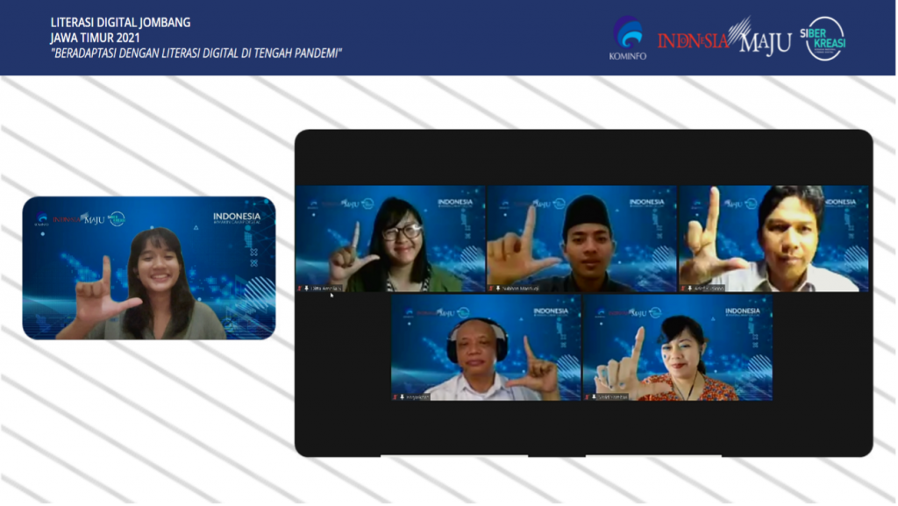Select the video tile of man wearing headphones

[486, 348]
